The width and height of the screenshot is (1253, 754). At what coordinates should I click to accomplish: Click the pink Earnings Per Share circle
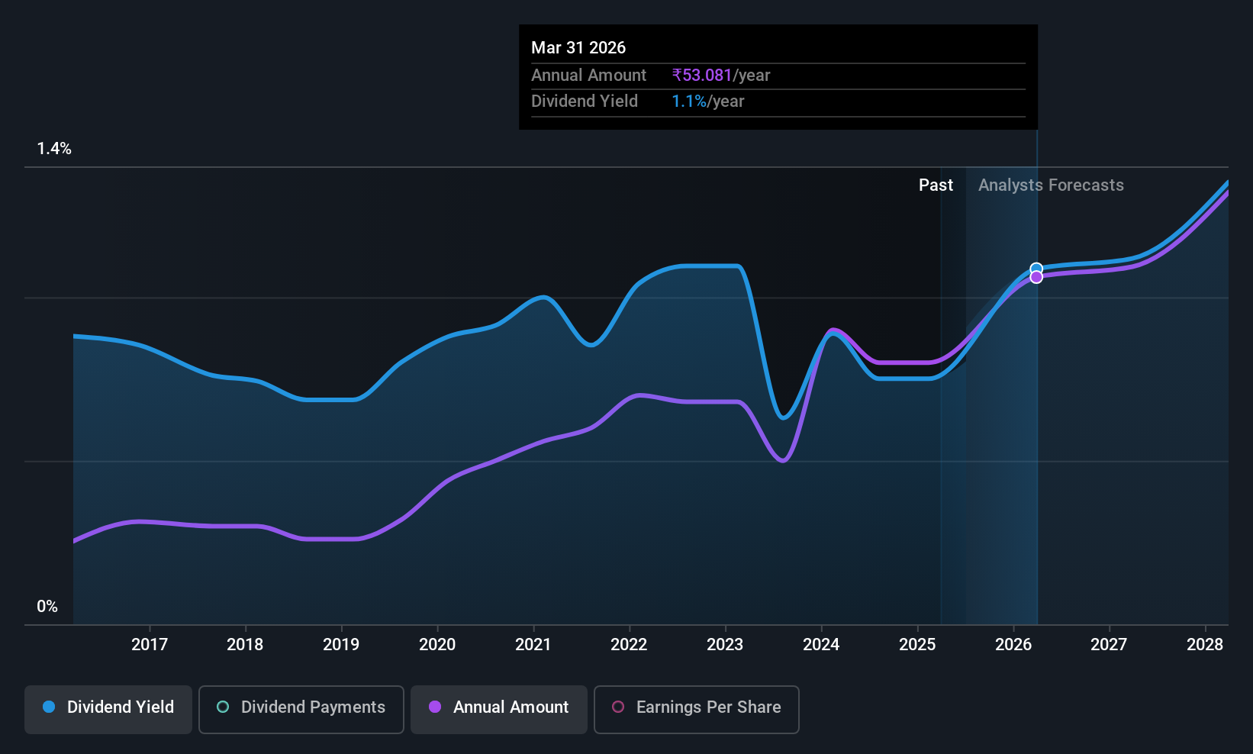tap(618, 707)
